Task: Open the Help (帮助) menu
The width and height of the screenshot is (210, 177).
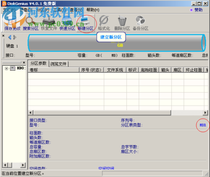Action: click(x=93, y=10)
